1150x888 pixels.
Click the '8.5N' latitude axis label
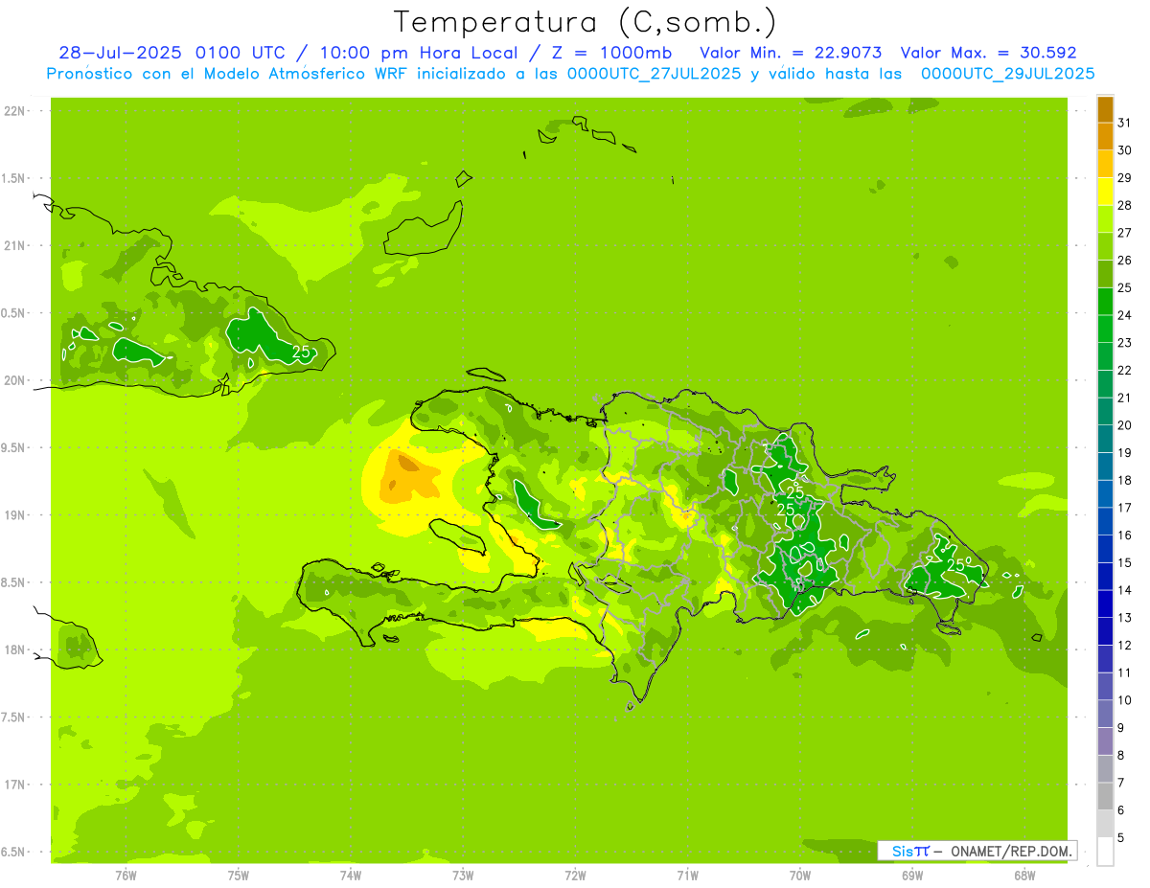pyautogui.click(x=14, y=582)
